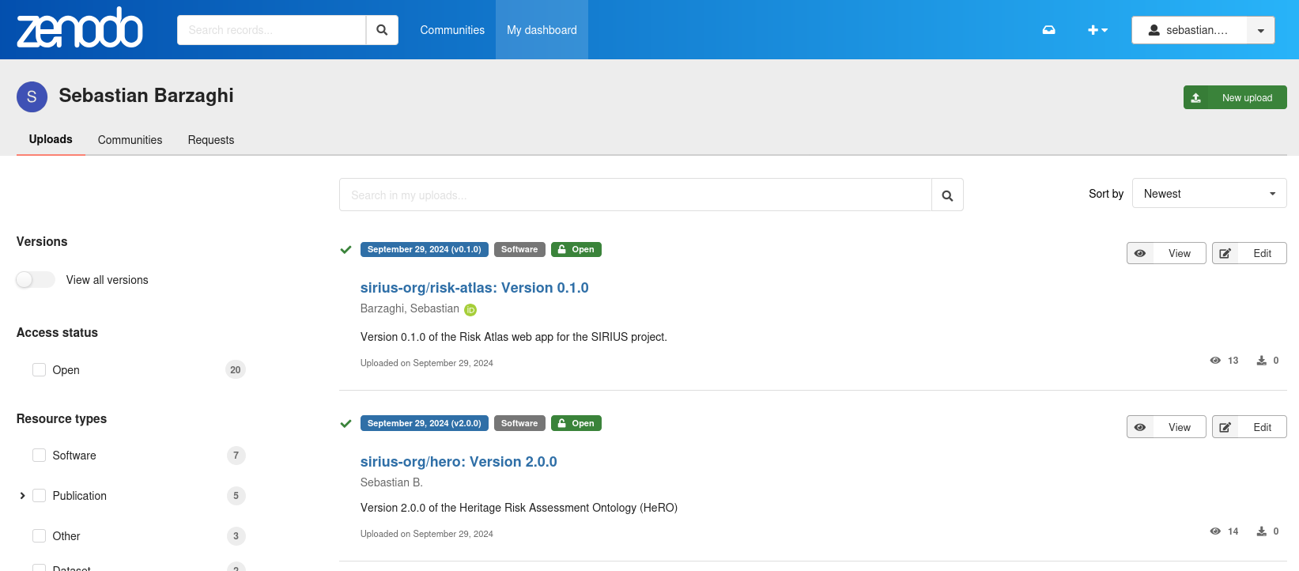Click the pencil Edit button for hero

pyautogui.click(x=1248, y=427)
